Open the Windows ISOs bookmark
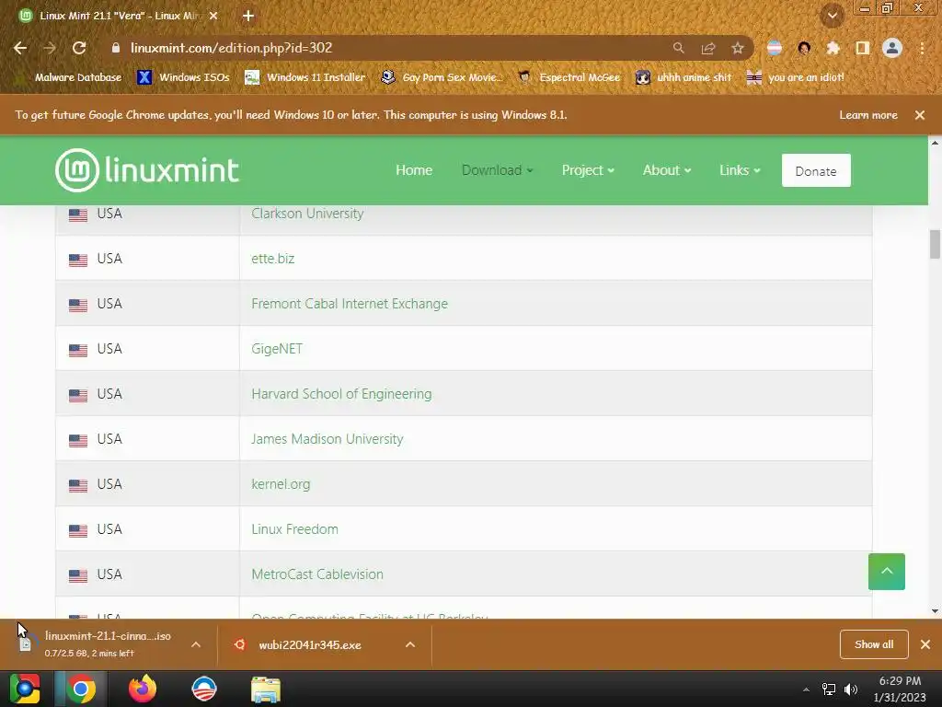This screenshot has height=707, width=942. [183, 77]
